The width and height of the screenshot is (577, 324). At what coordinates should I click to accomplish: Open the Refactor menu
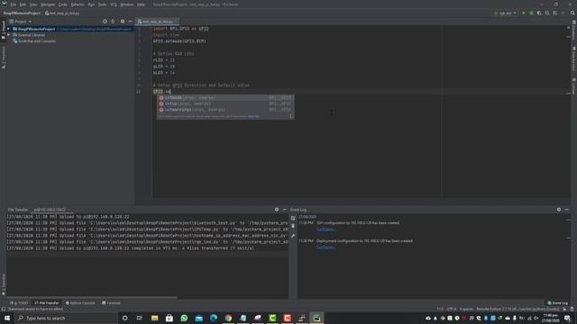(78, 4)
